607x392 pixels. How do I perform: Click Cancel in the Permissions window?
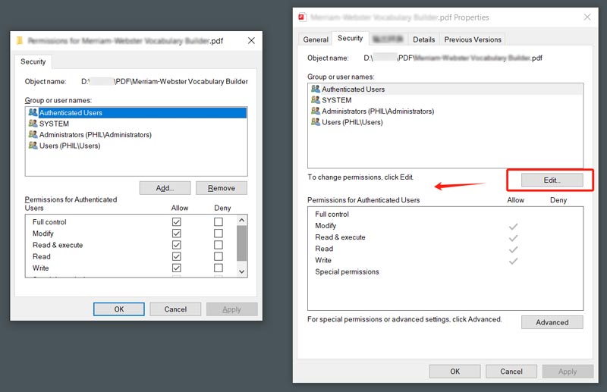coord(175,309)
